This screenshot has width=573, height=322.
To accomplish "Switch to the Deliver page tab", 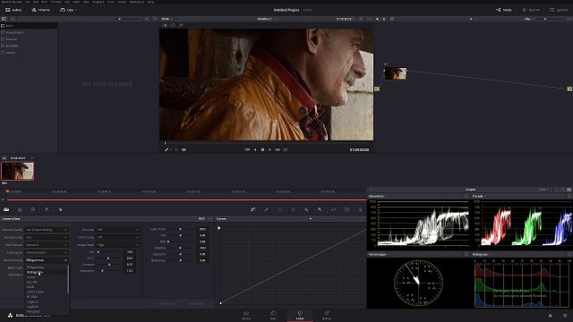I will tap(327, 316).
